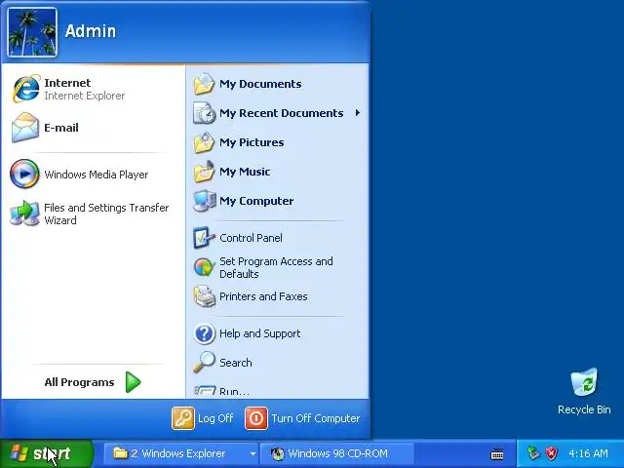Open the My Music folder icon
This screenshot has height=468, width=624.
tap(204, 172)
